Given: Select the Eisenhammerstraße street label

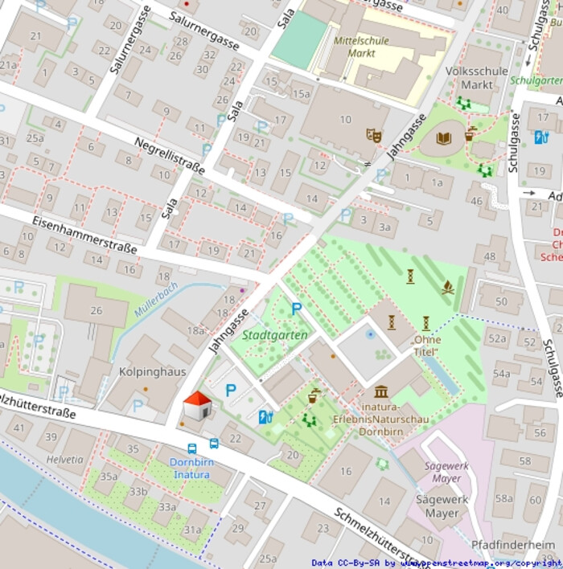Looking at the screenshot, I should click(84, 234).
